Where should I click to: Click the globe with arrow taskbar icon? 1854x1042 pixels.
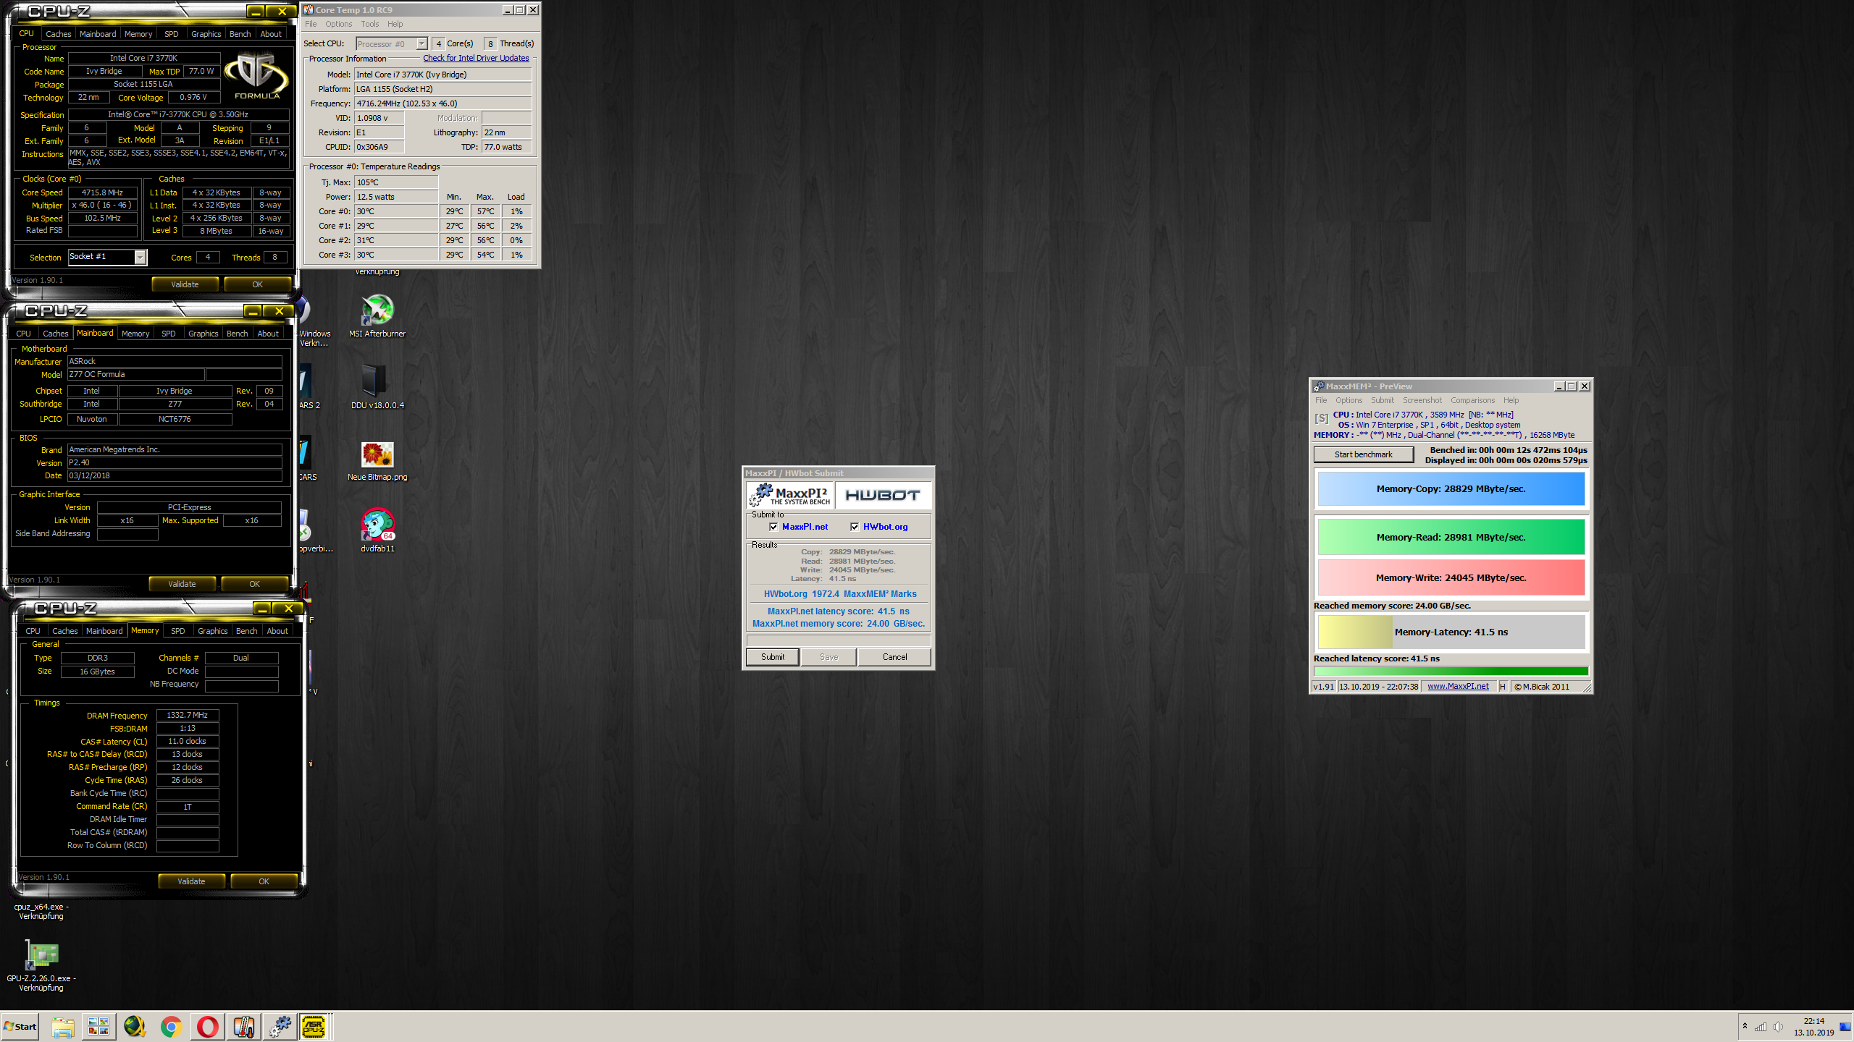tap(135, 1026)
